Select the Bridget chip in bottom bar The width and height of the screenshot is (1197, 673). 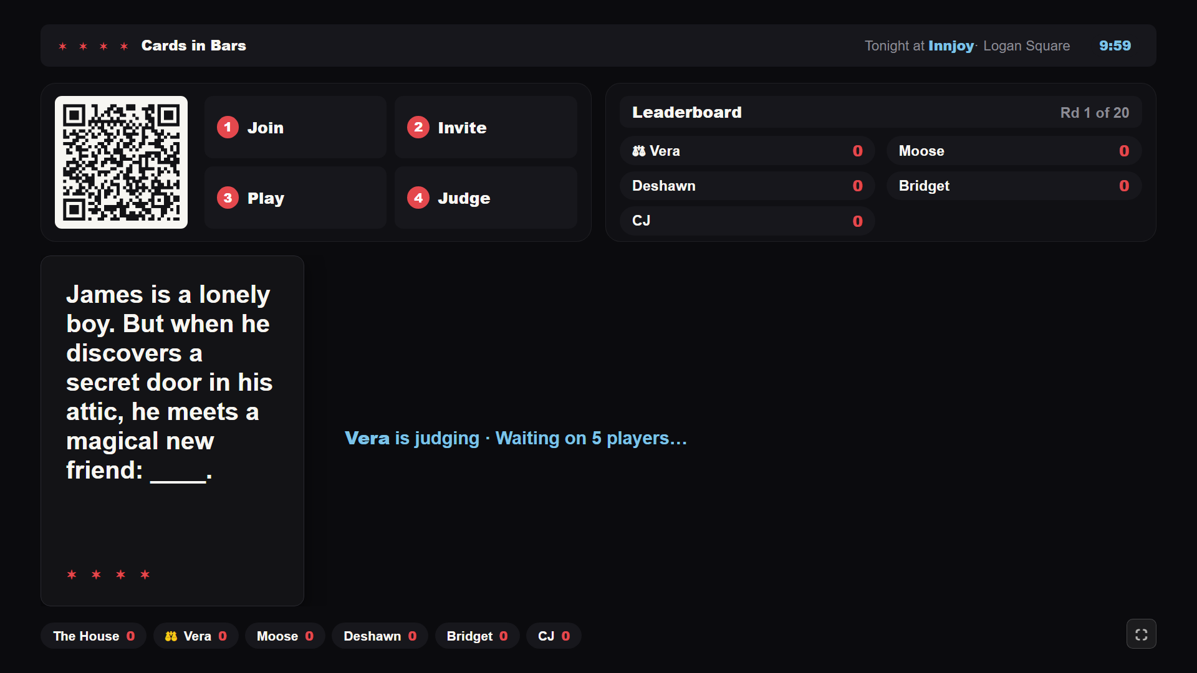477,636
